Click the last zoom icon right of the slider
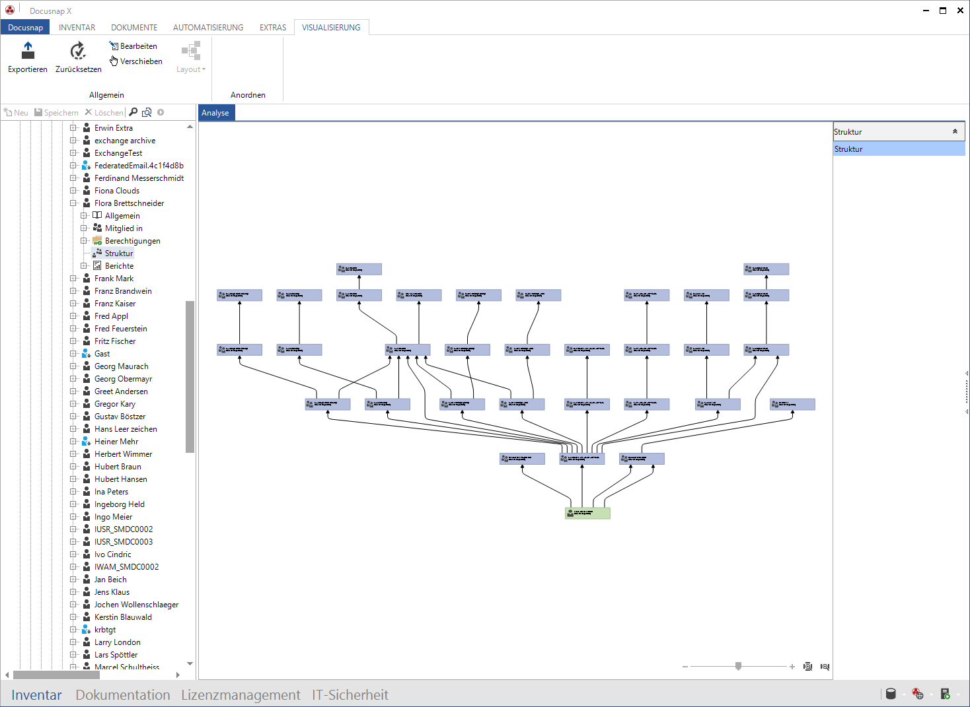The image size is (970, 707). [825, 667]
